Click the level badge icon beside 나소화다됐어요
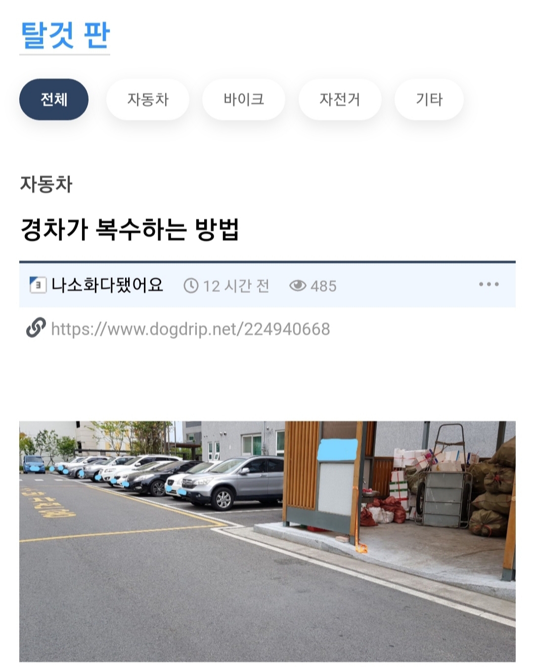The width and height of the screenshot is (534, 667). click(38, 285)
